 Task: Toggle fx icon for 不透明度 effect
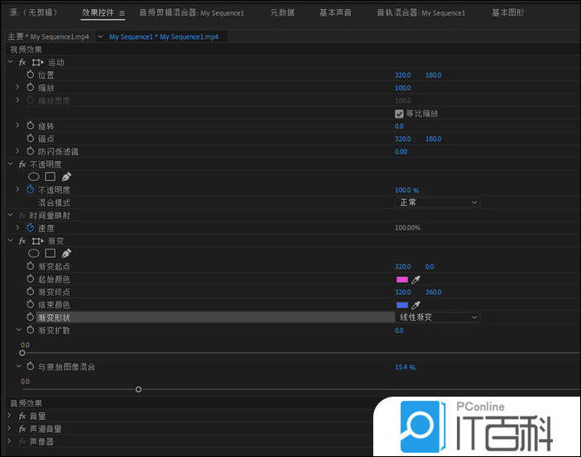(x=22, y=164)
